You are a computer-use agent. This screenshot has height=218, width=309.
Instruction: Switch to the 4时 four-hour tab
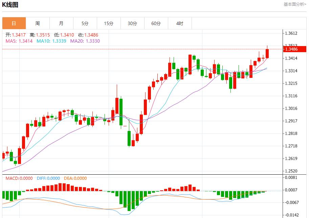point(180,23)
